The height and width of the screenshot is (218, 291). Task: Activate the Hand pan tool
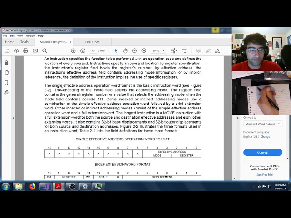(x=125, y=50)
